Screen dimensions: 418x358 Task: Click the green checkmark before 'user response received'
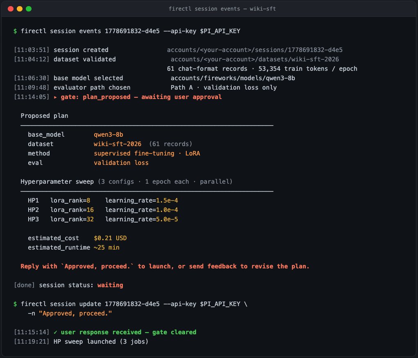click(x=55, y=332)
